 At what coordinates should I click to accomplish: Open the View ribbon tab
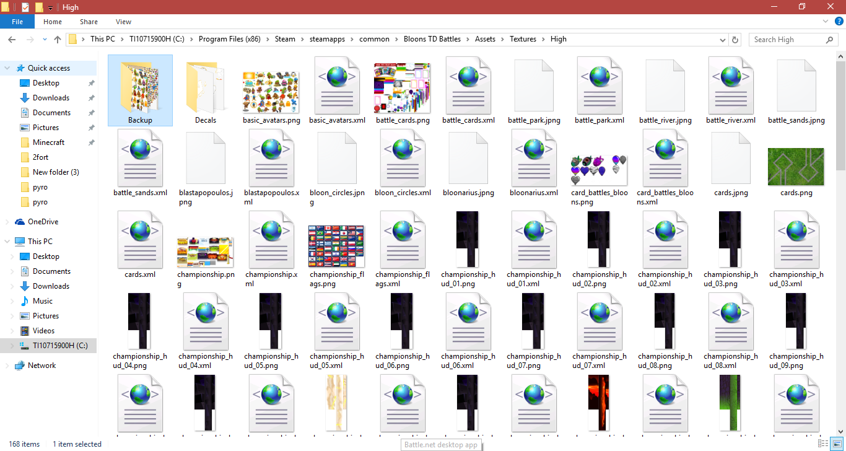123,22
